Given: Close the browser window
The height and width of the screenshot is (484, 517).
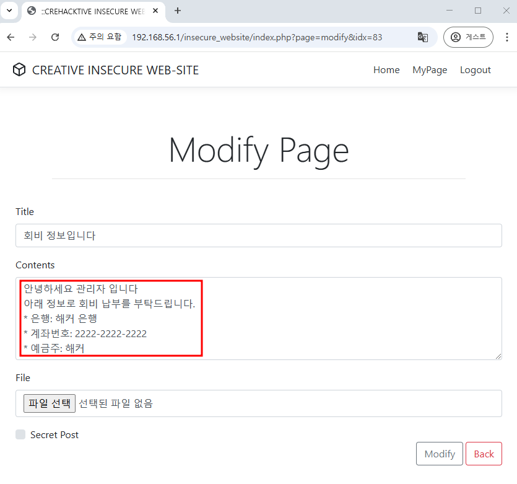Looking at the screenshot, I should (506, 11).
